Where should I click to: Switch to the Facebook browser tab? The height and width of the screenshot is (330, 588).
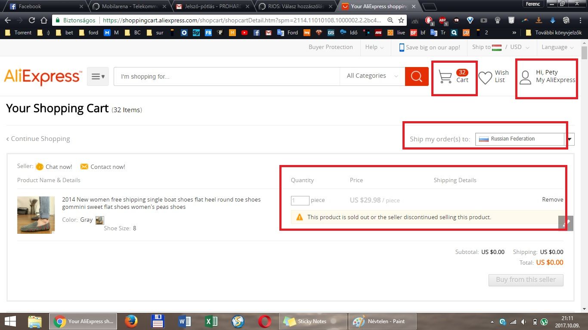[x=45, y=6]
